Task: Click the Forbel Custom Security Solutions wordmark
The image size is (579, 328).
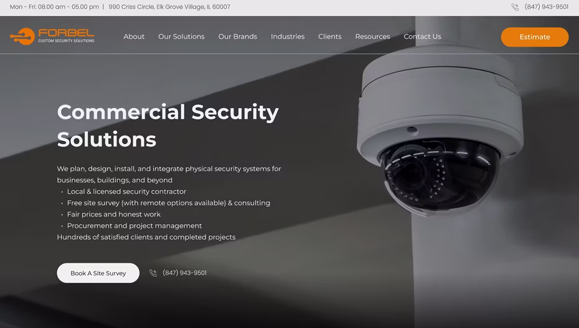Action: [x=66, y=36]
